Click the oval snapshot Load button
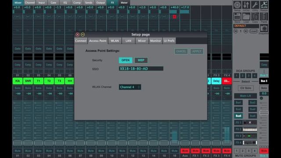281x158 pixels. pos(253,31)
